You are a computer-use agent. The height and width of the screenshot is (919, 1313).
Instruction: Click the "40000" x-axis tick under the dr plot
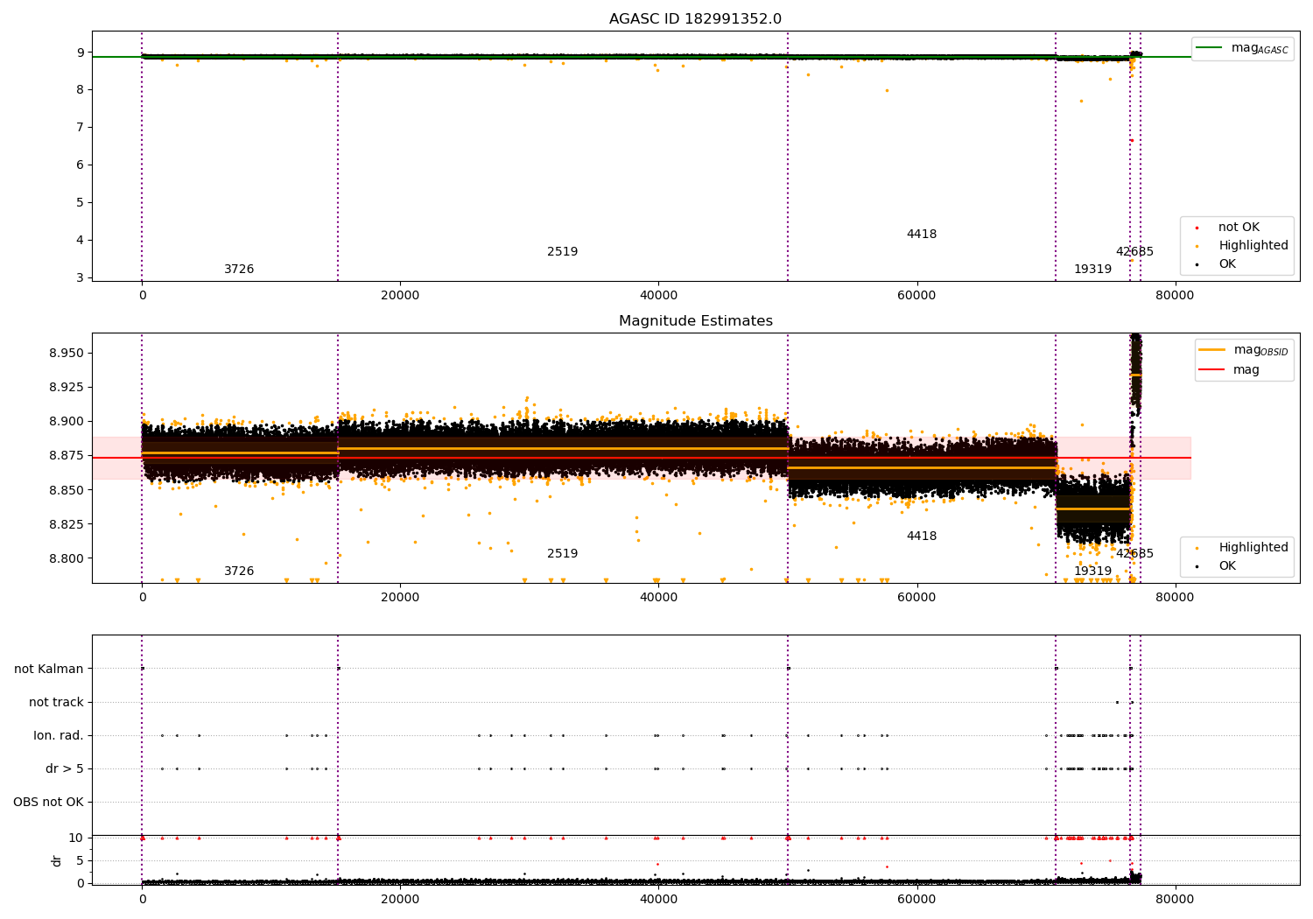[x=658, y=899]
